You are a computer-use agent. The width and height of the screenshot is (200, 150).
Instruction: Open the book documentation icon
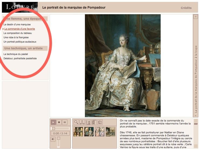coord(100,122)
